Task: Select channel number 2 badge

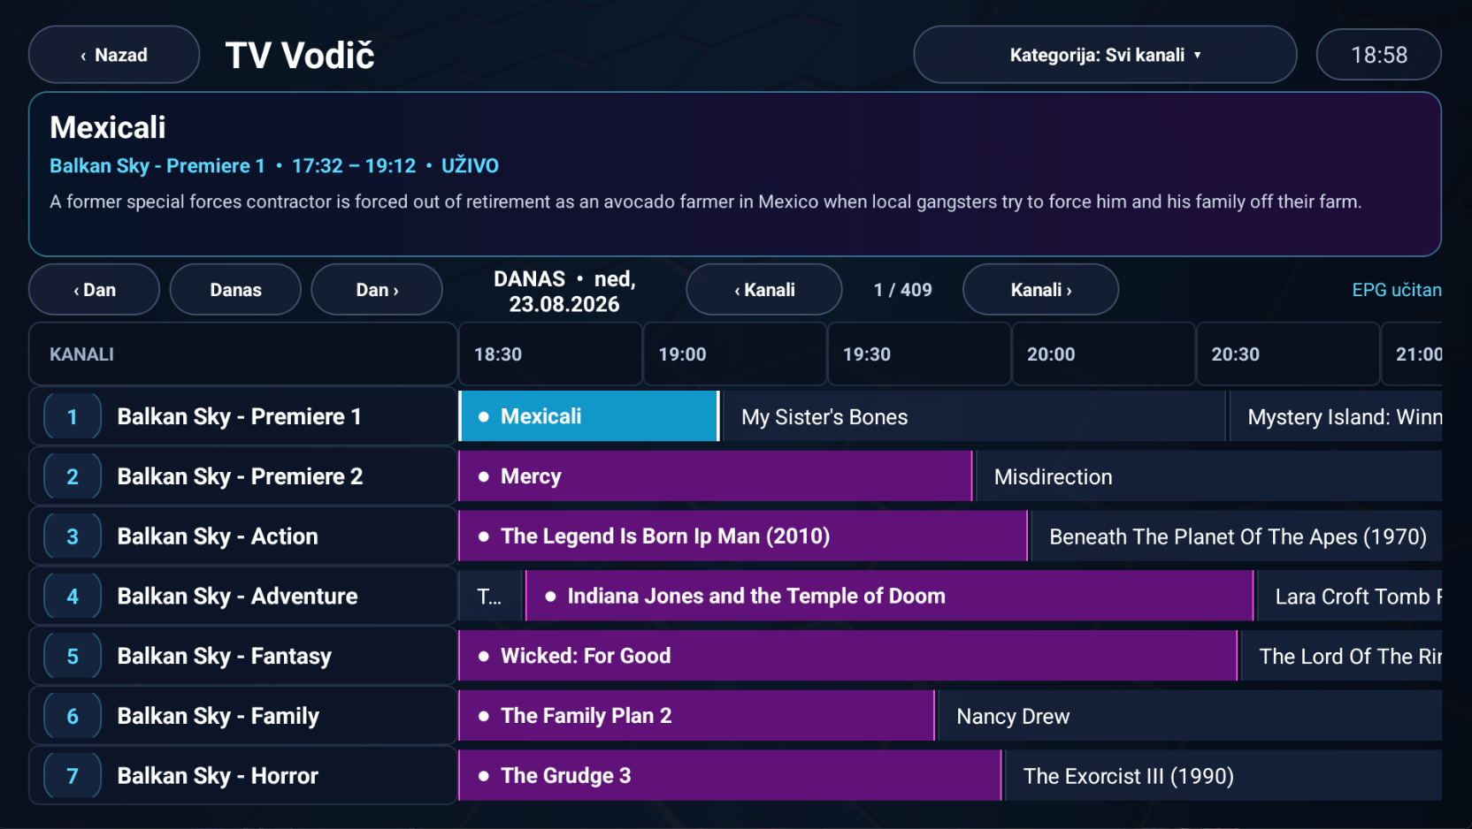Action: tap(73, 476)
